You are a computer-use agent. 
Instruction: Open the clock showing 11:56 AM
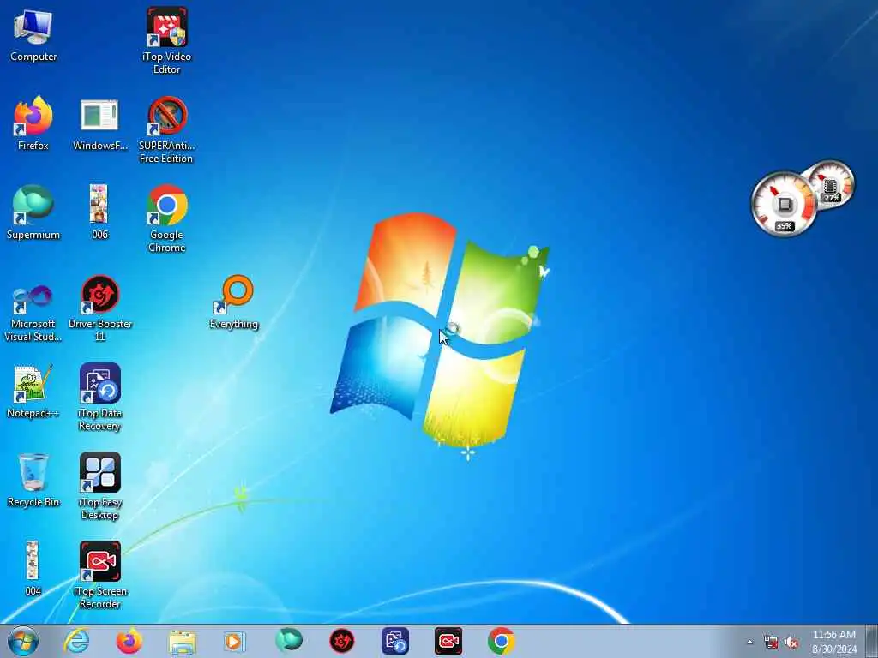coord(834,642)
